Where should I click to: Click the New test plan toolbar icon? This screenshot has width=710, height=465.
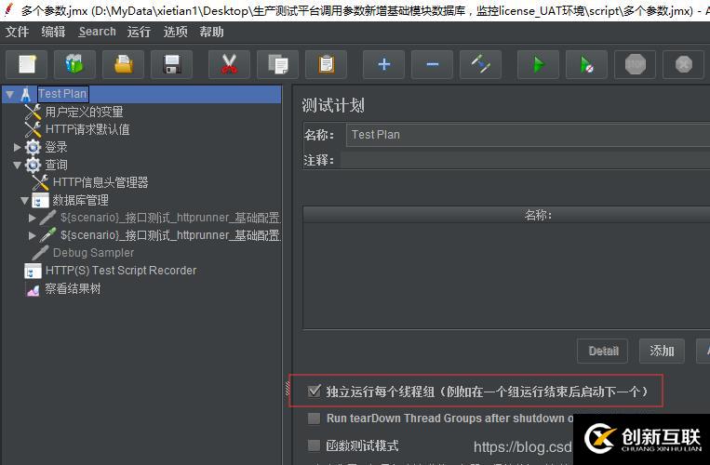point(27,64)
